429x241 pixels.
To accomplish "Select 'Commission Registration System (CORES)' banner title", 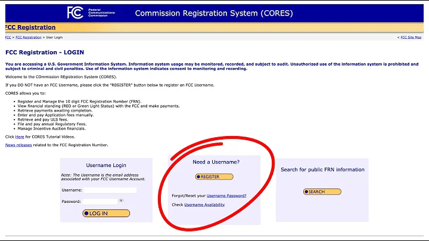I will 214,13.
